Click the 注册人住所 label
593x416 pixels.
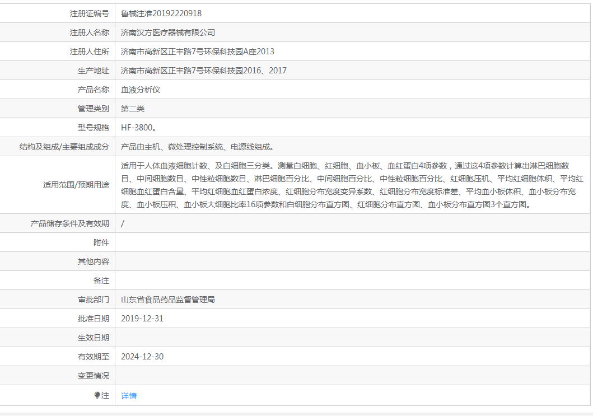pos(89,52)
